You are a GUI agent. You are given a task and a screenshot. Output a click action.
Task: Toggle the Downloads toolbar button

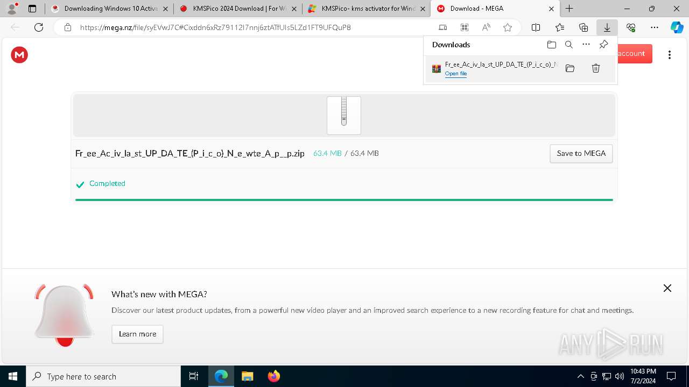(607, 27)
